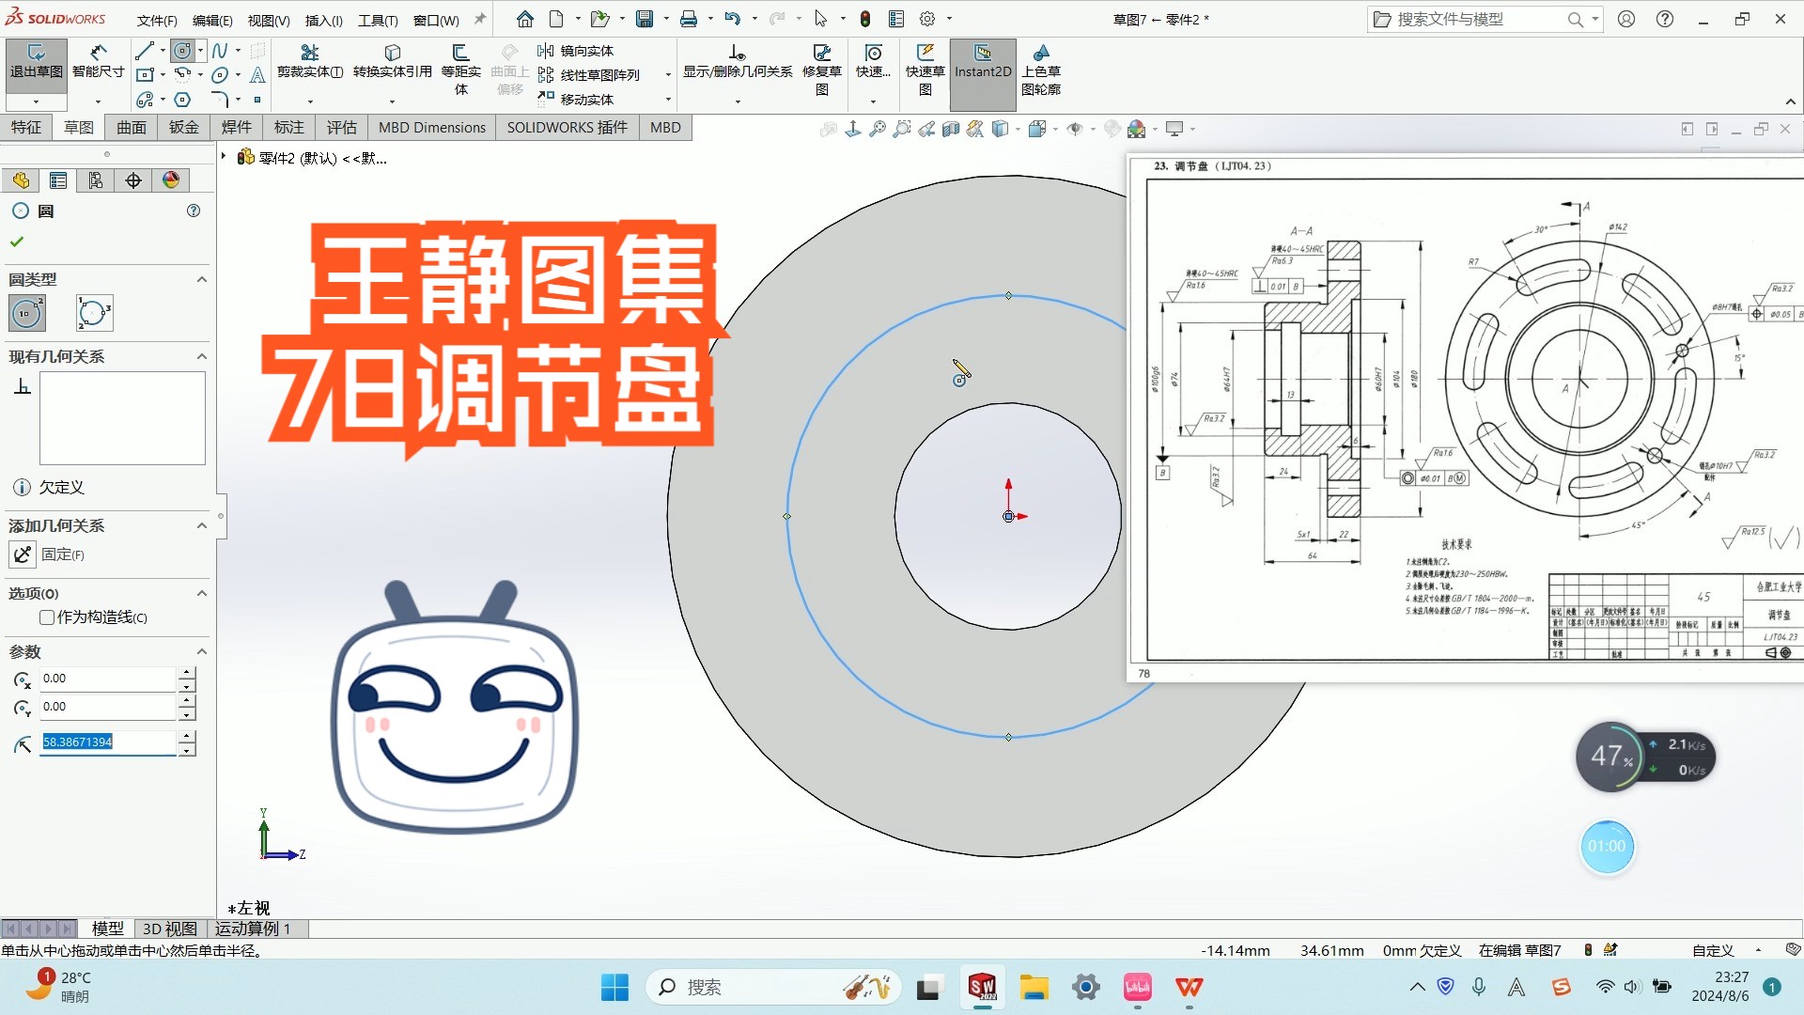Switch to 特征 ribbon tab
Image resolution: width=1804 pixels, height=1015 pixels.
[26, 127]
